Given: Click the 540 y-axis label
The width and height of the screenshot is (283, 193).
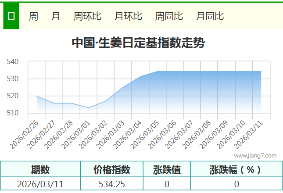Looking at the screenshot, I should [12, 62].
